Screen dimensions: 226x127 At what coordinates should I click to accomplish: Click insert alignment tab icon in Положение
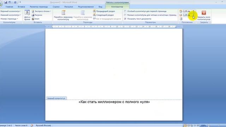(x=181, y=19)
